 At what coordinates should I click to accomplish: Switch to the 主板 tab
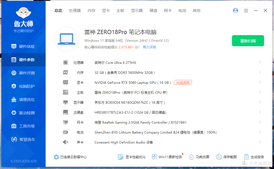pyautogui.click(x=120, y=11)
